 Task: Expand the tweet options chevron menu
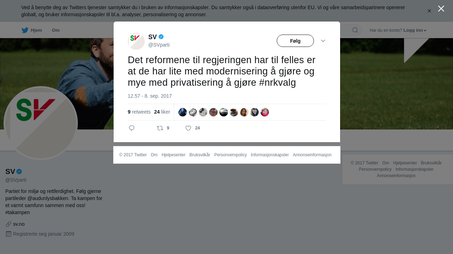point(323,41)
